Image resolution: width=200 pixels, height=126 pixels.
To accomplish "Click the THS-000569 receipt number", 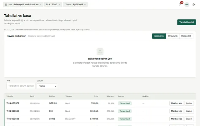I will pyautogui.click(x=13, y=111).
